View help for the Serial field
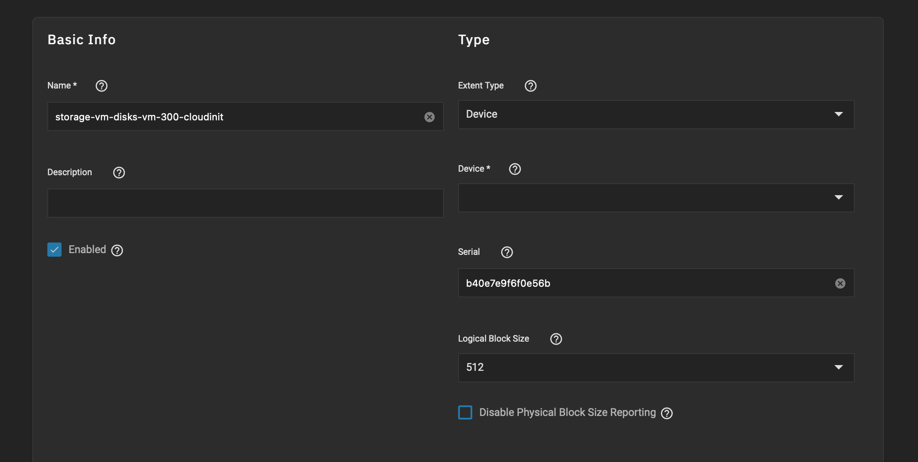This screenshot has height=462, width=918. click(x=507, y=252)
